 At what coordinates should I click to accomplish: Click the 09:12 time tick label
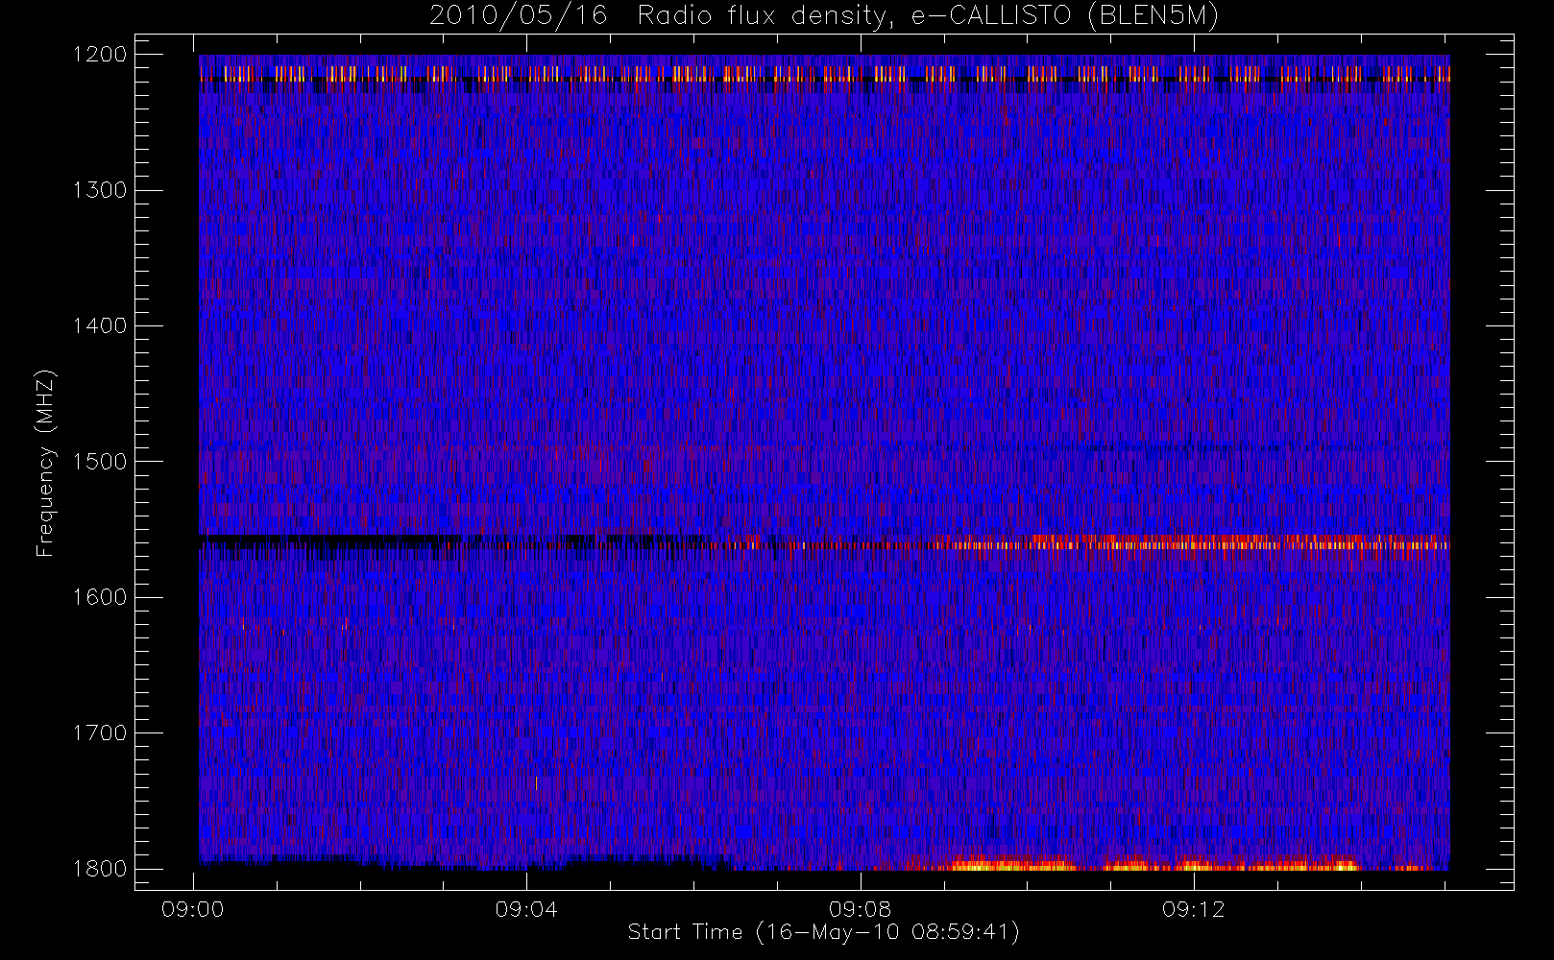point(1193,909)
